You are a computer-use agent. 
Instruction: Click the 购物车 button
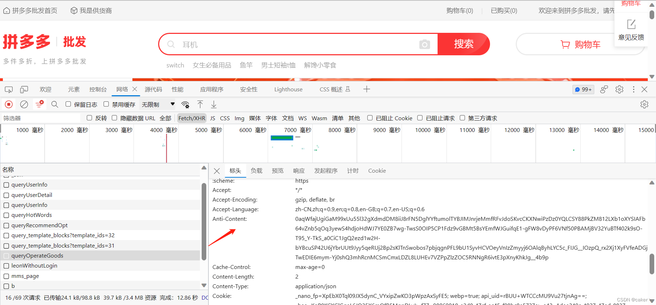pos(580,44)
